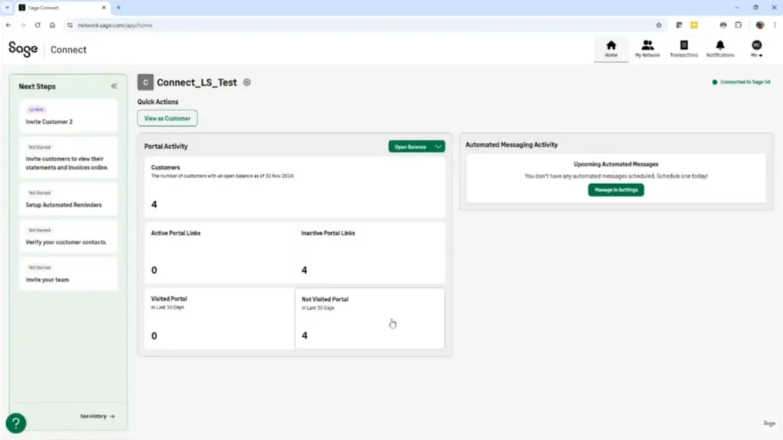
Task: Click Manage in Settings button
Action: click(616, 190)
